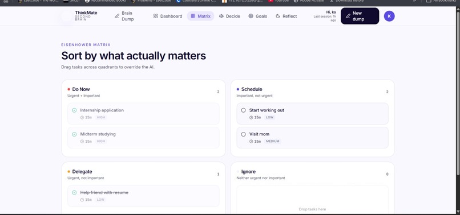Click the ThinkMate Second Brain title
Image resolution: width=460 pixels, height=215 pixels.
pos(86,16)
